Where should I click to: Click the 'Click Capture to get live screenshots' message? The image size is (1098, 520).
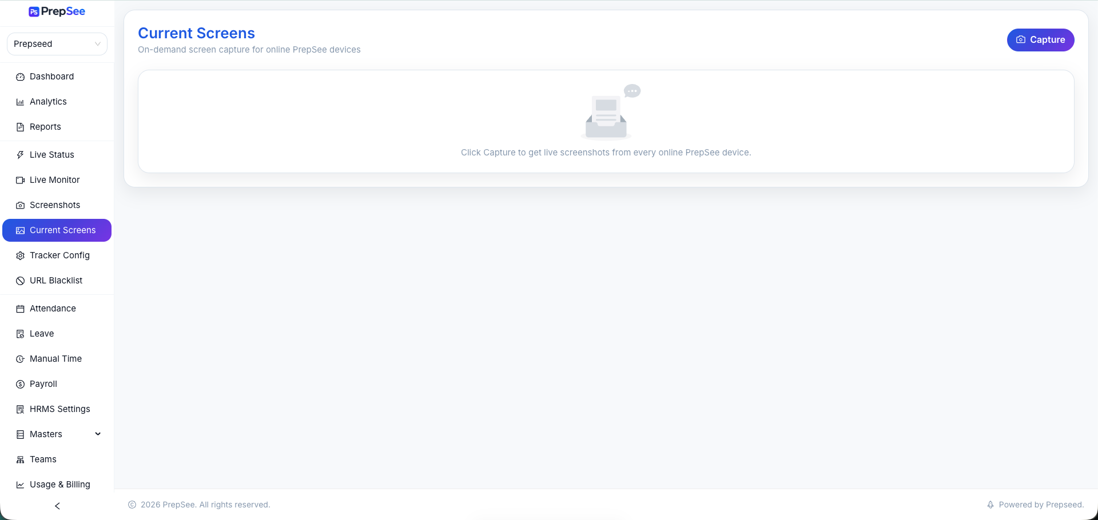[x=606, y=153]
